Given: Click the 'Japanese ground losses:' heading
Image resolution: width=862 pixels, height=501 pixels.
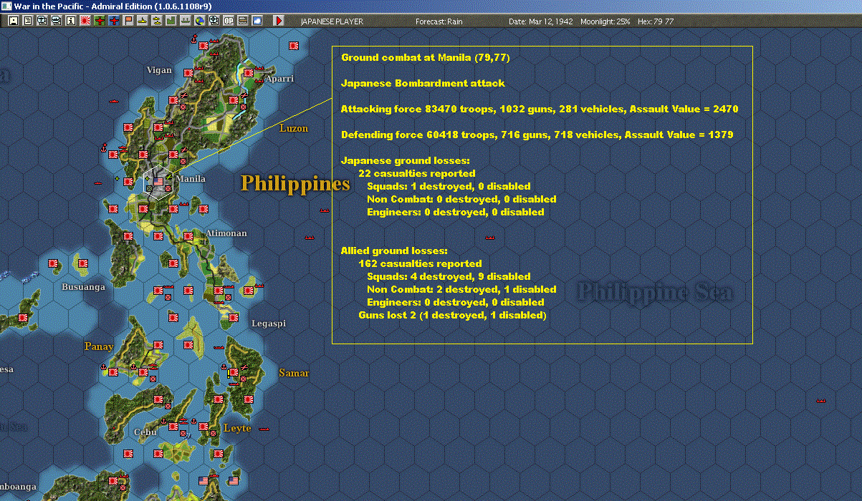Looking at the screenshot, I should pos(406,160).
